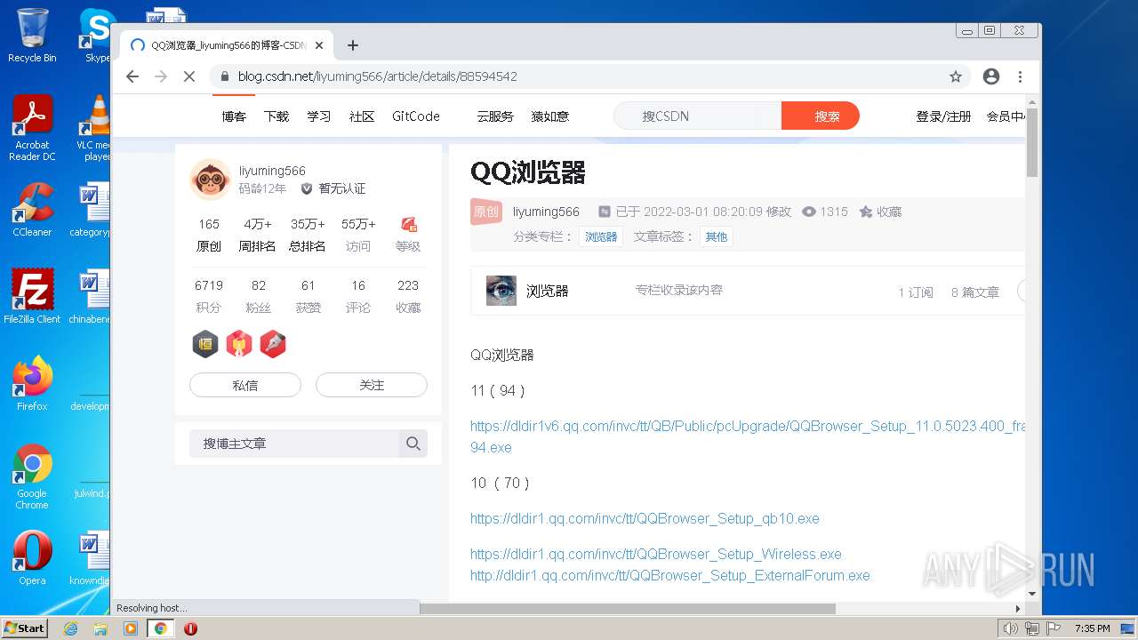Click the 下载 nav menu item
The height and width of the screenshot is (640, 1138).
[276, 116]
